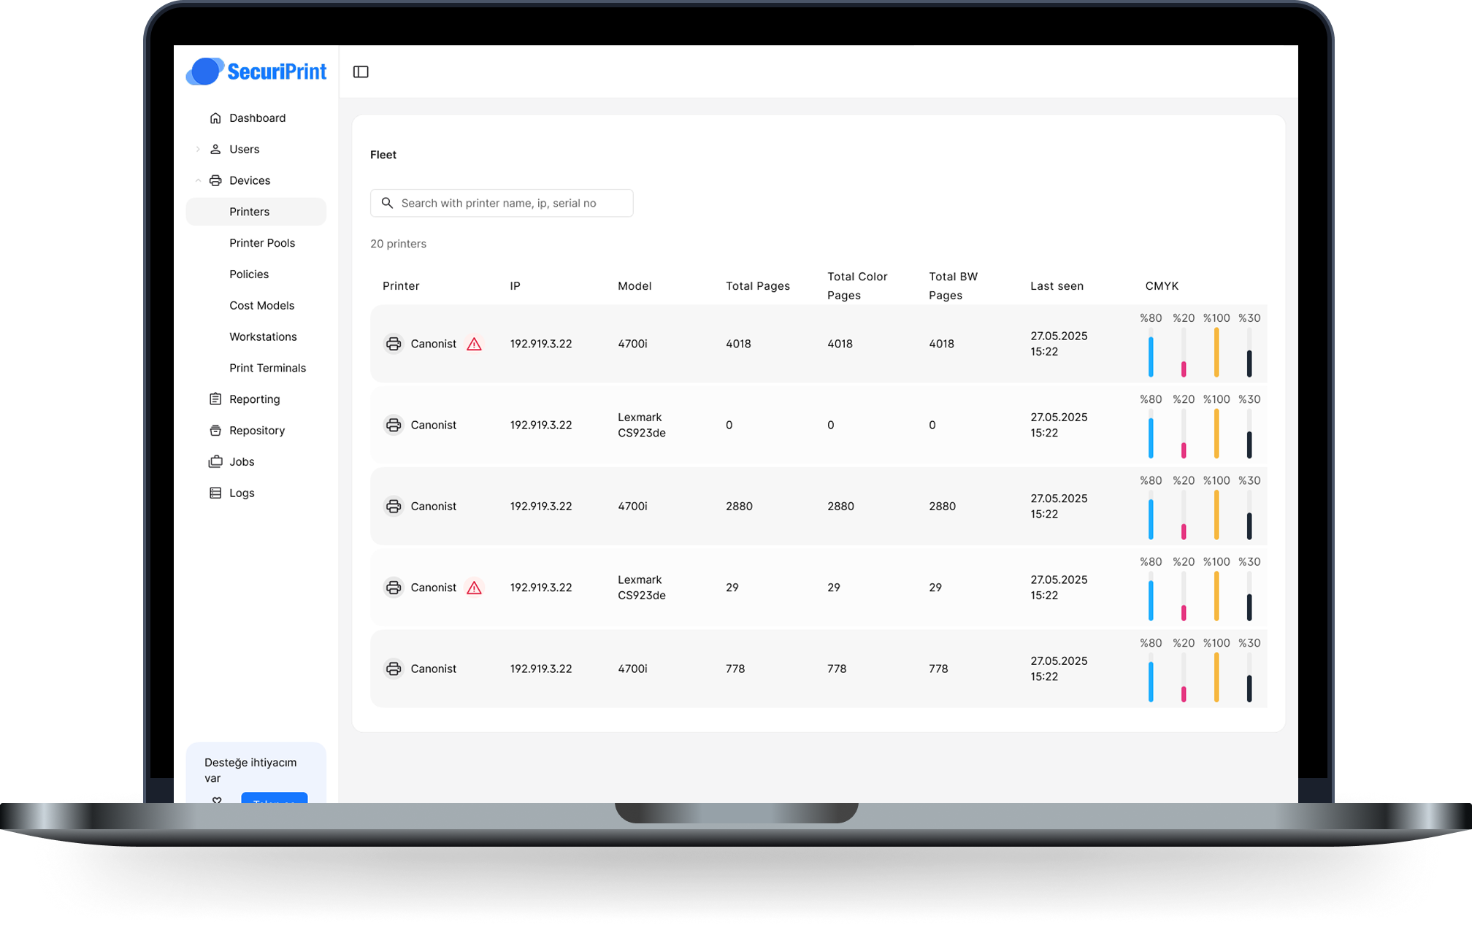1472x927 pixels.
Task: Open the Print Terminals page
Action: [x=267, y=368]
